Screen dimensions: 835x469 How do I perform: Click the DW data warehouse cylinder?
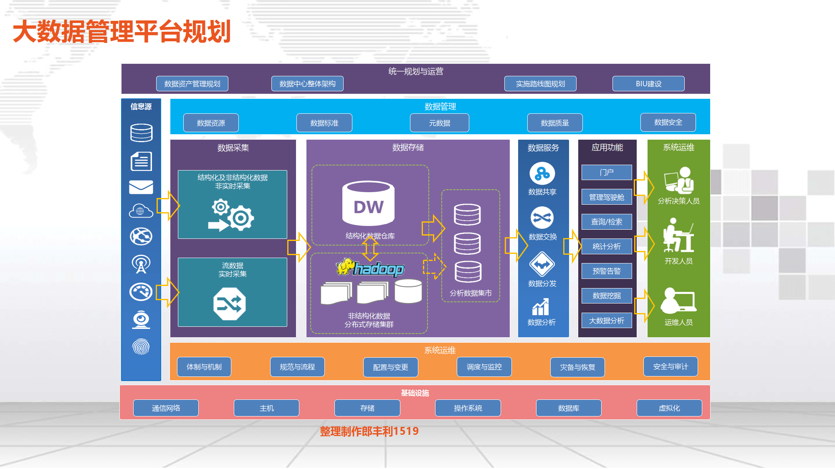pos(368,203)
